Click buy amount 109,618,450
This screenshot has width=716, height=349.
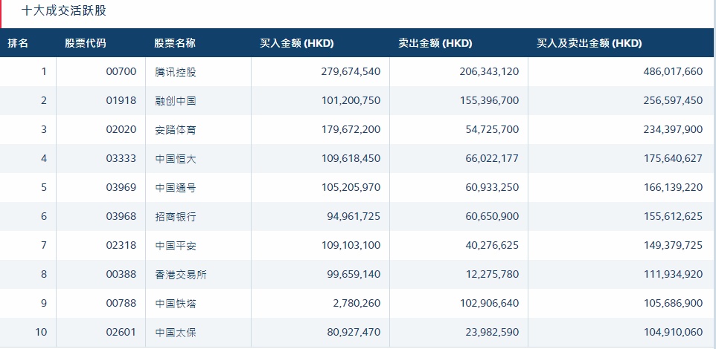tap(351, 159)
